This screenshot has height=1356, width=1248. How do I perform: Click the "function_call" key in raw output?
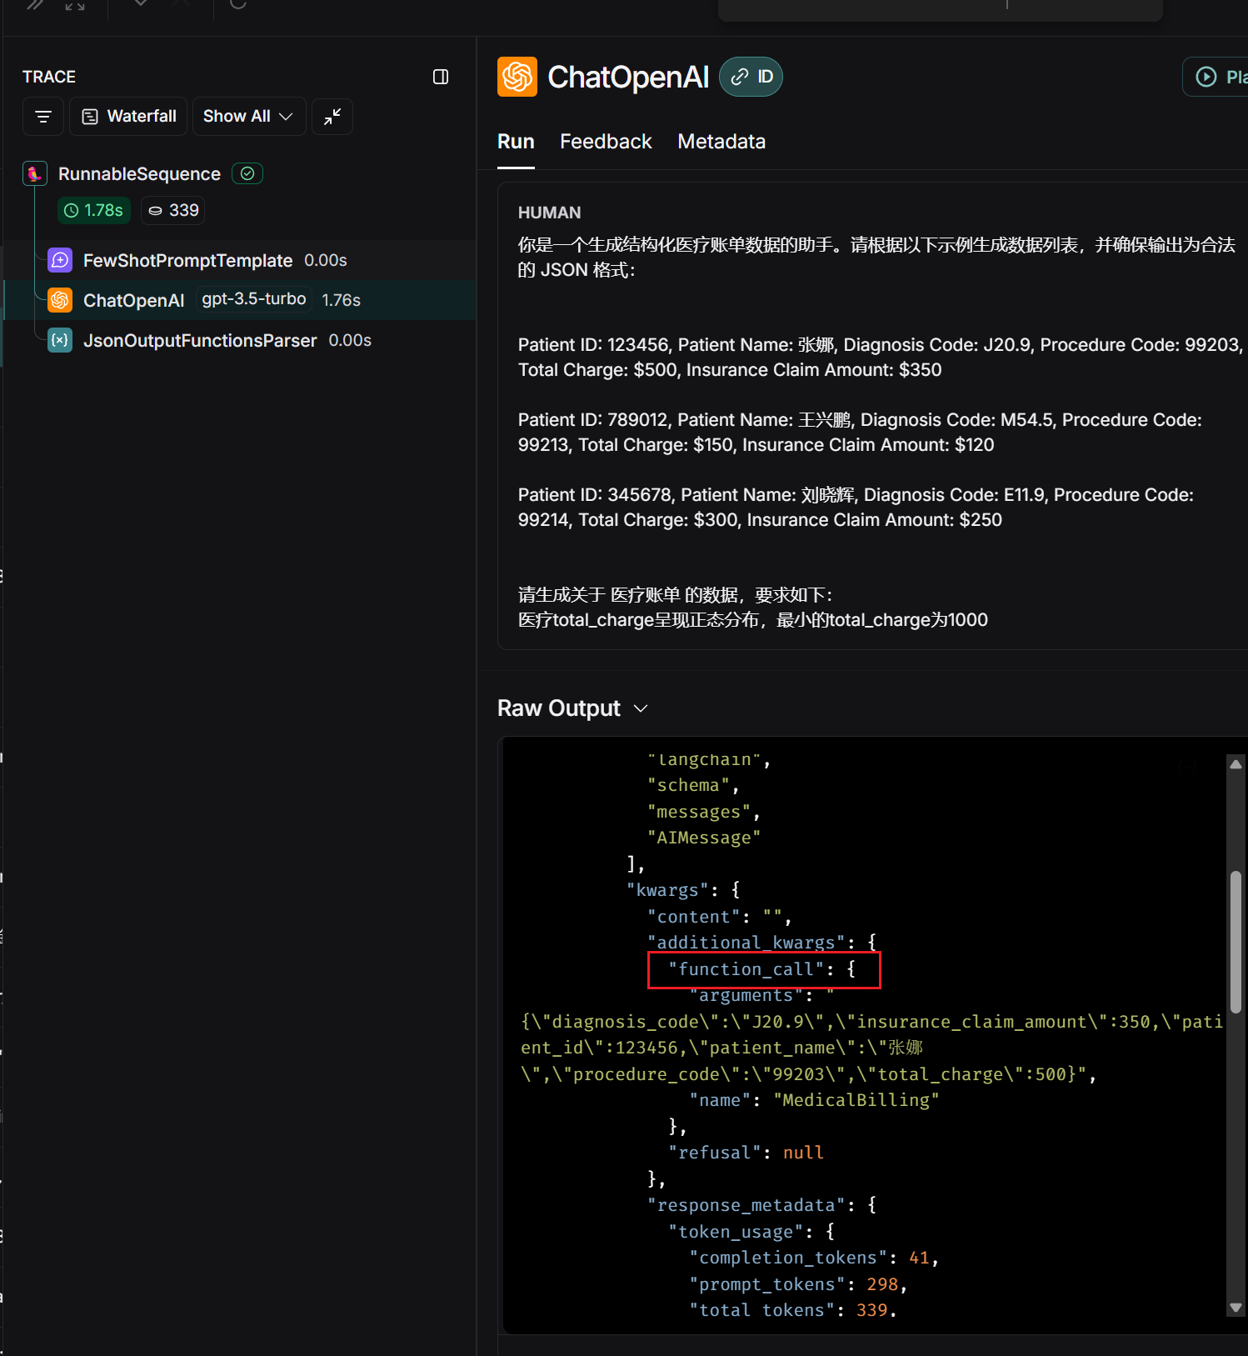tap(746, 969)
